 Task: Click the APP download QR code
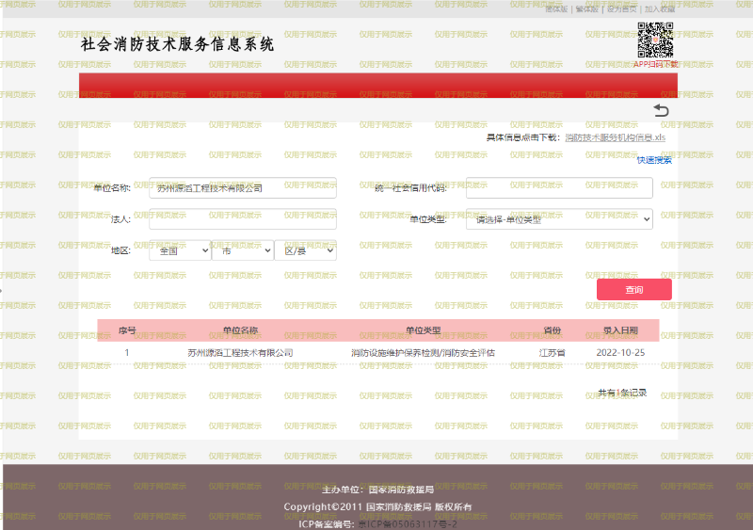[x=655, y=40]
